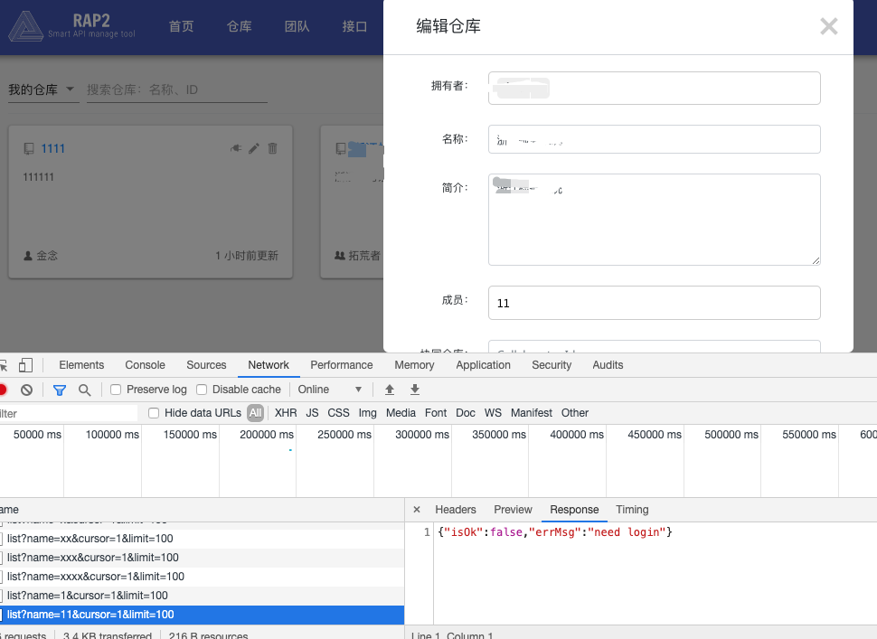This screenshot has height=639, width=877.
Task: Click the red record network log button
Action: coord(3,390)
